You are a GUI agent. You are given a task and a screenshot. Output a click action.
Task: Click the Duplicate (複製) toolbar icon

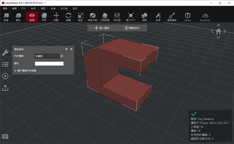click(x=144, y=17)
